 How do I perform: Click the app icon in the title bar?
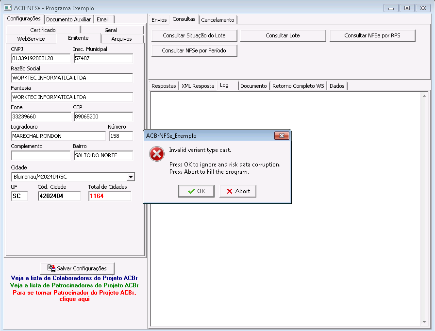click(x=8, y=8)
